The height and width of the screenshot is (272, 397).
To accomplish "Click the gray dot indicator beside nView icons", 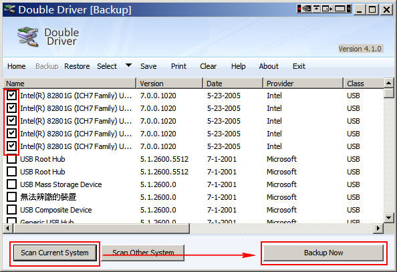I will click(x=349, y=9).
